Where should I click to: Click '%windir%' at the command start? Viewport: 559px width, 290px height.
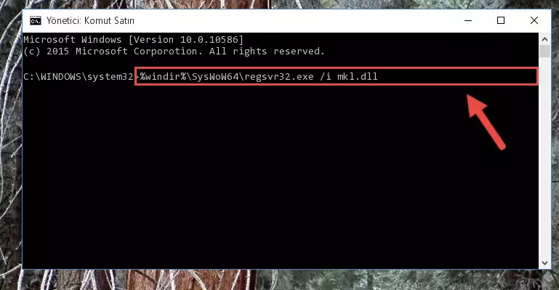pos(163,76)
